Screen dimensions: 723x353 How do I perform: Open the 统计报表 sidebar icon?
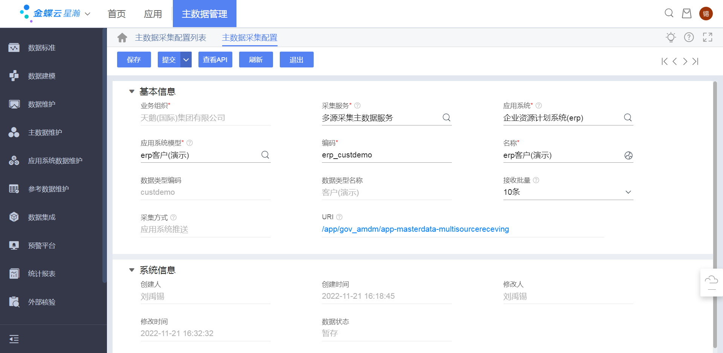(x=14, y=274)
